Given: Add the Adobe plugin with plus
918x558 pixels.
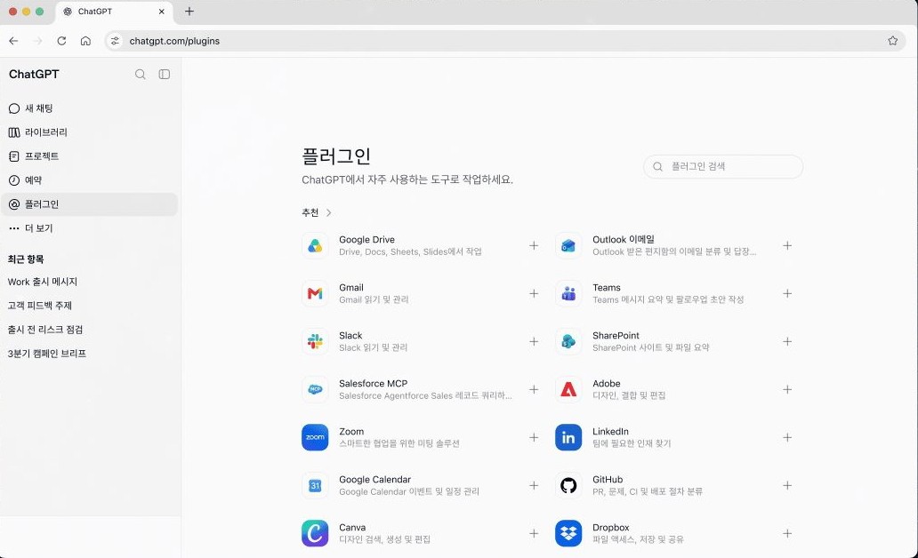Looking at the screenshot, I should tap(787, 389).
